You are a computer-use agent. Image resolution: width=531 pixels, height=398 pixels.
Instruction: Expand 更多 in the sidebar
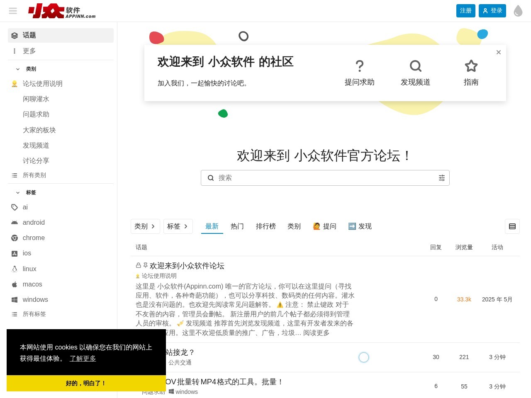click(61, 51)
